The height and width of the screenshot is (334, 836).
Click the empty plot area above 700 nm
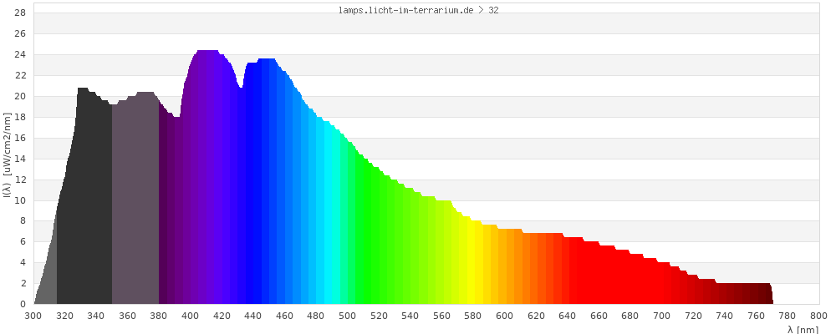(x=662, y=125)
